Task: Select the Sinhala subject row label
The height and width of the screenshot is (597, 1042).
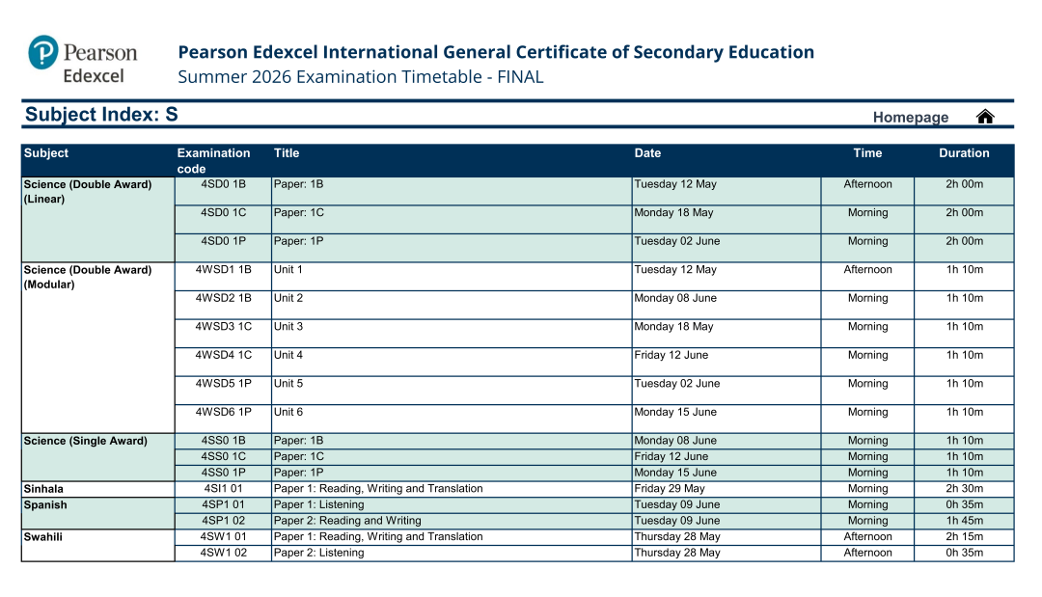Action: coord(43,489)
